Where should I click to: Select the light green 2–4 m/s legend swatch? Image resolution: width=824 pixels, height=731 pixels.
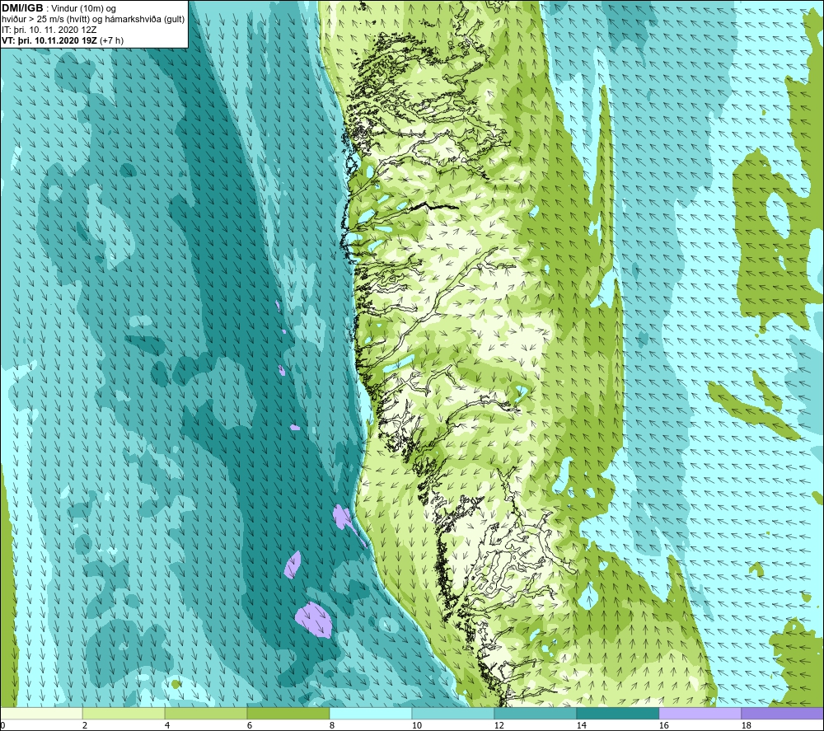coord(124,714)
